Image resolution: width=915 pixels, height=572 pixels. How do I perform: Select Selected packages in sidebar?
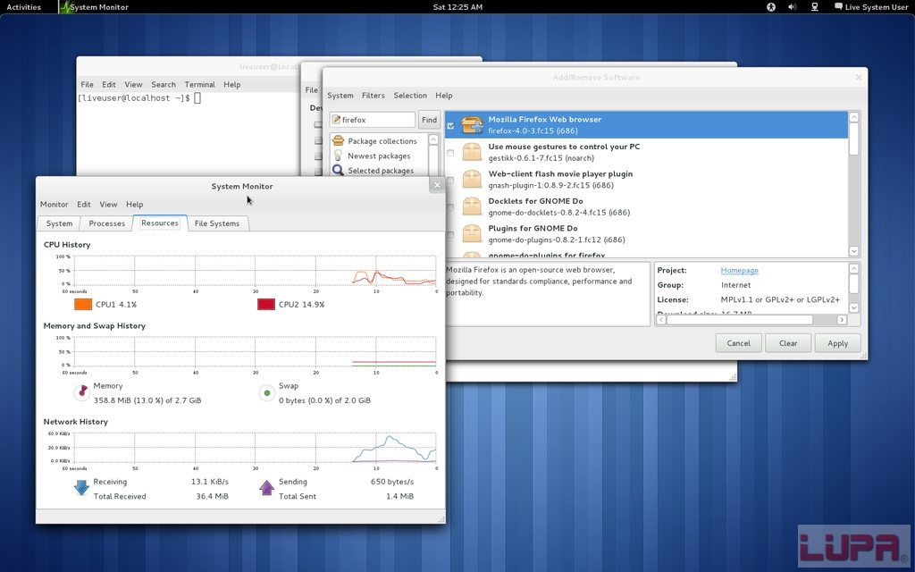click(x=381, y=171)
